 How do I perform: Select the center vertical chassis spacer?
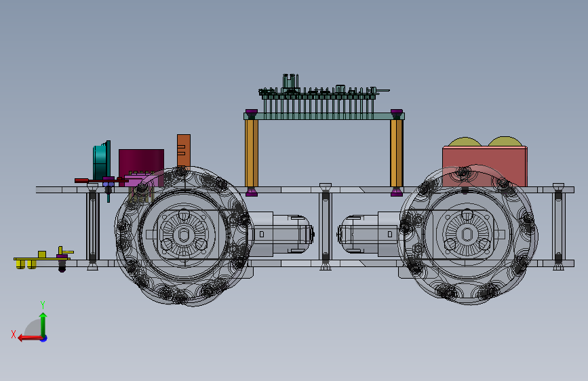coord(325,226)
